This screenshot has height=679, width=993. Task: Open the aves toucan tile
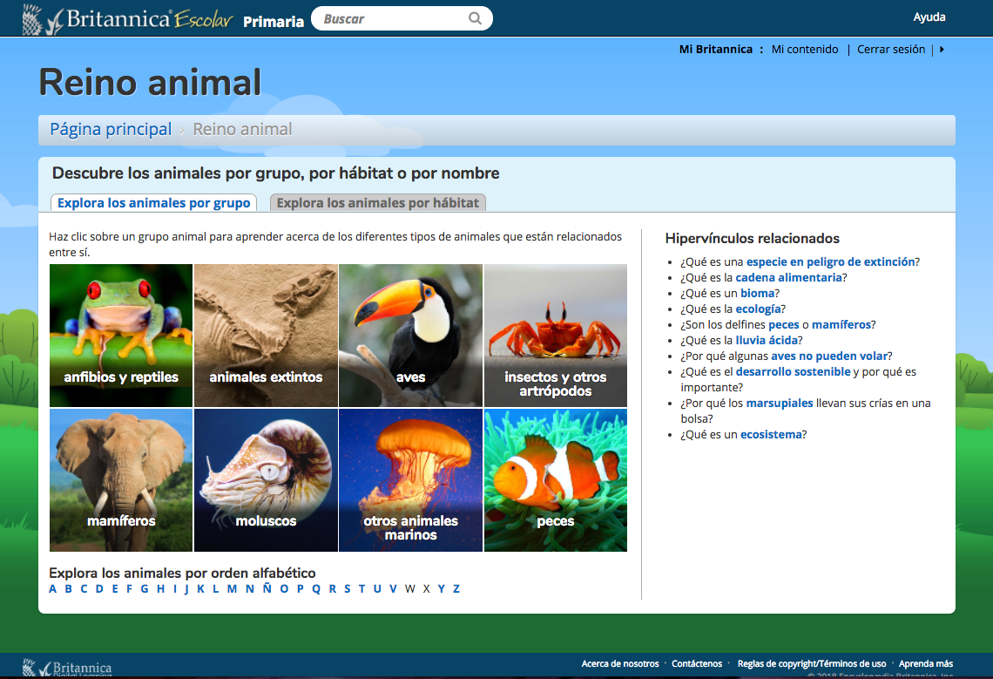(410, 336)
